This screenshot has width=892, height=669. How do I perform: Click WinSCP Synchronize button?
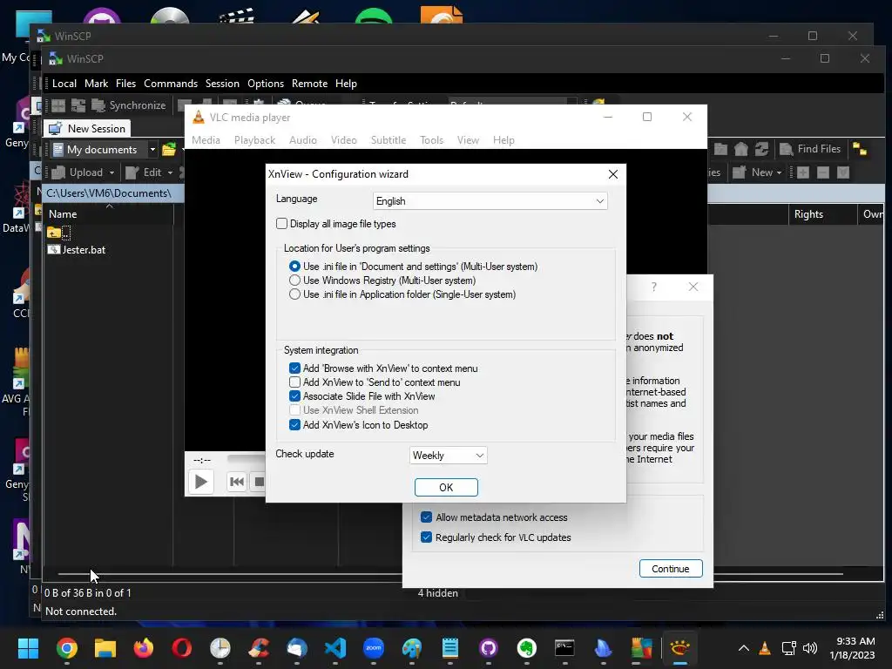point(130,105)
